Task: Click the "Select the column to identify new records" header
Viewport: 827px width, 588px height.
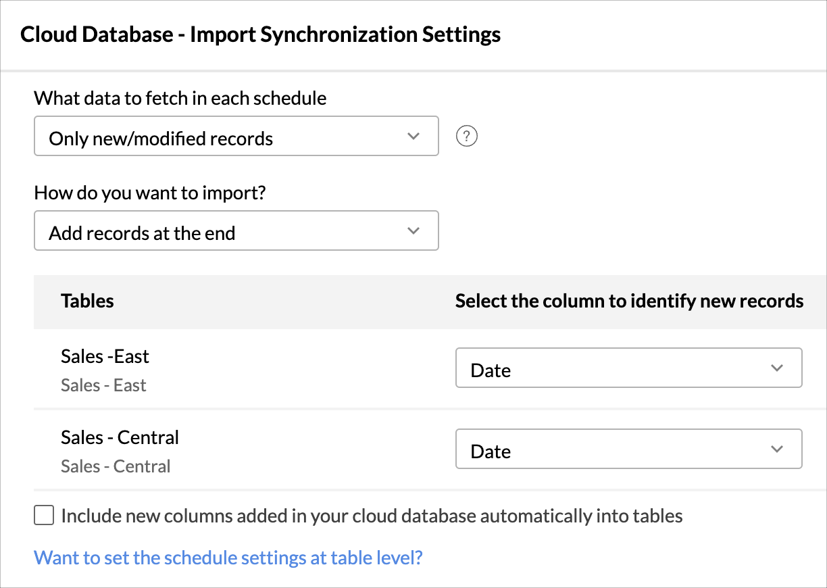Action: 629,301
